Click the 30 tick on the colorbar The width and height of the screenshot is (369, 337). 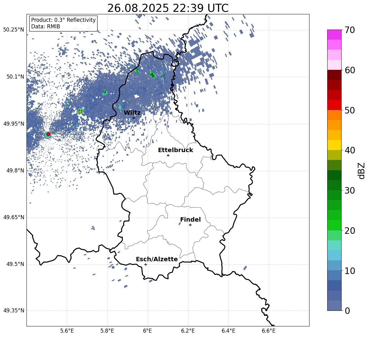(350, 190)
